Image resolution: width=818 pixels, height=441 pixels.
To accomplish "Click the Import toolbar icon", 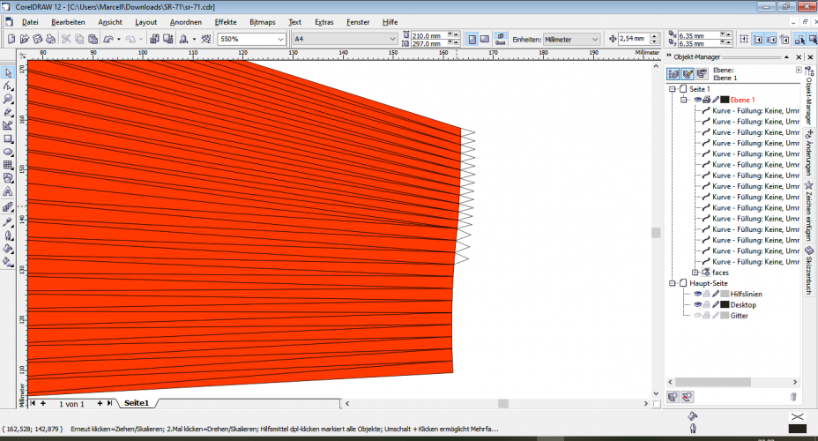I will tap(154, 39).
